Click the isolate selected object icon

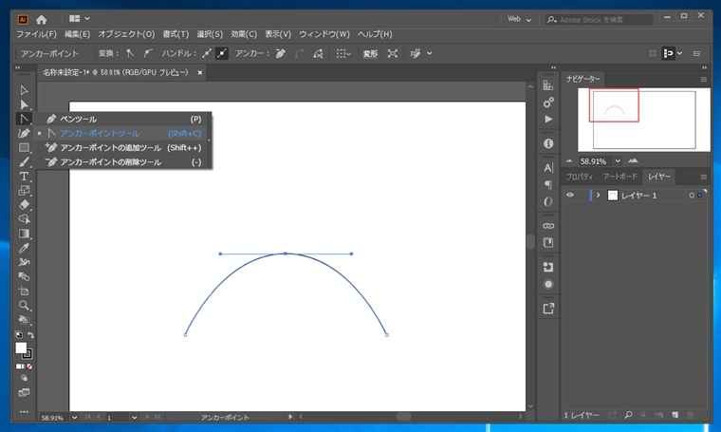(392, 53)
